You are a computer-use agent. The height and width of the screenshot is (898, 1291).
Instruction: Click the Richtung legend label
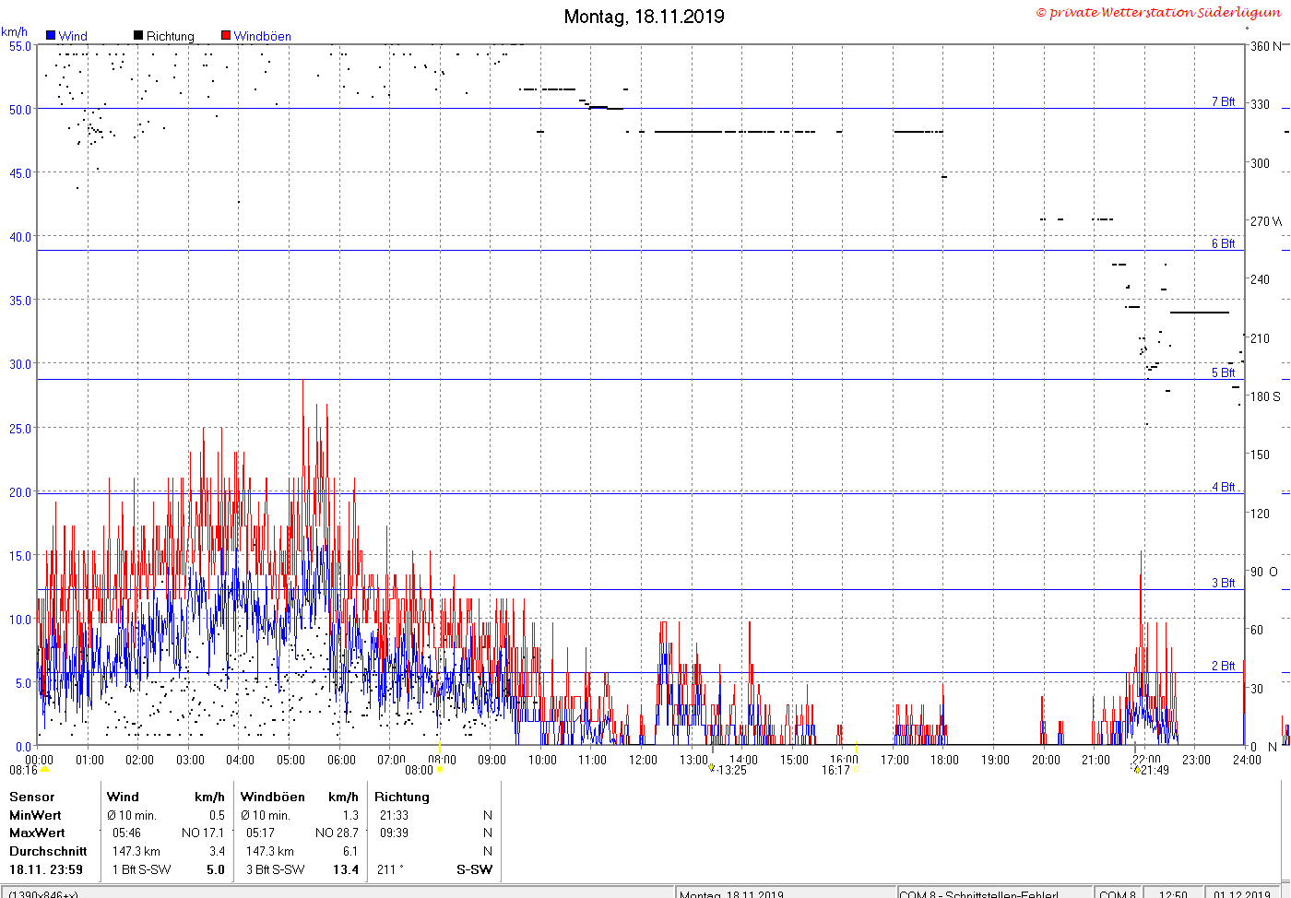[x=171, y=36]
